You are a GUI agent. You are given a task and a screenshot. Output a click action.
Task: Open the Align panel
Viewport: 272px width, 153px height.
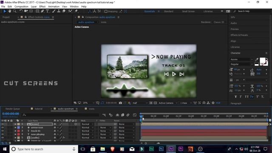tap(233, 41)
